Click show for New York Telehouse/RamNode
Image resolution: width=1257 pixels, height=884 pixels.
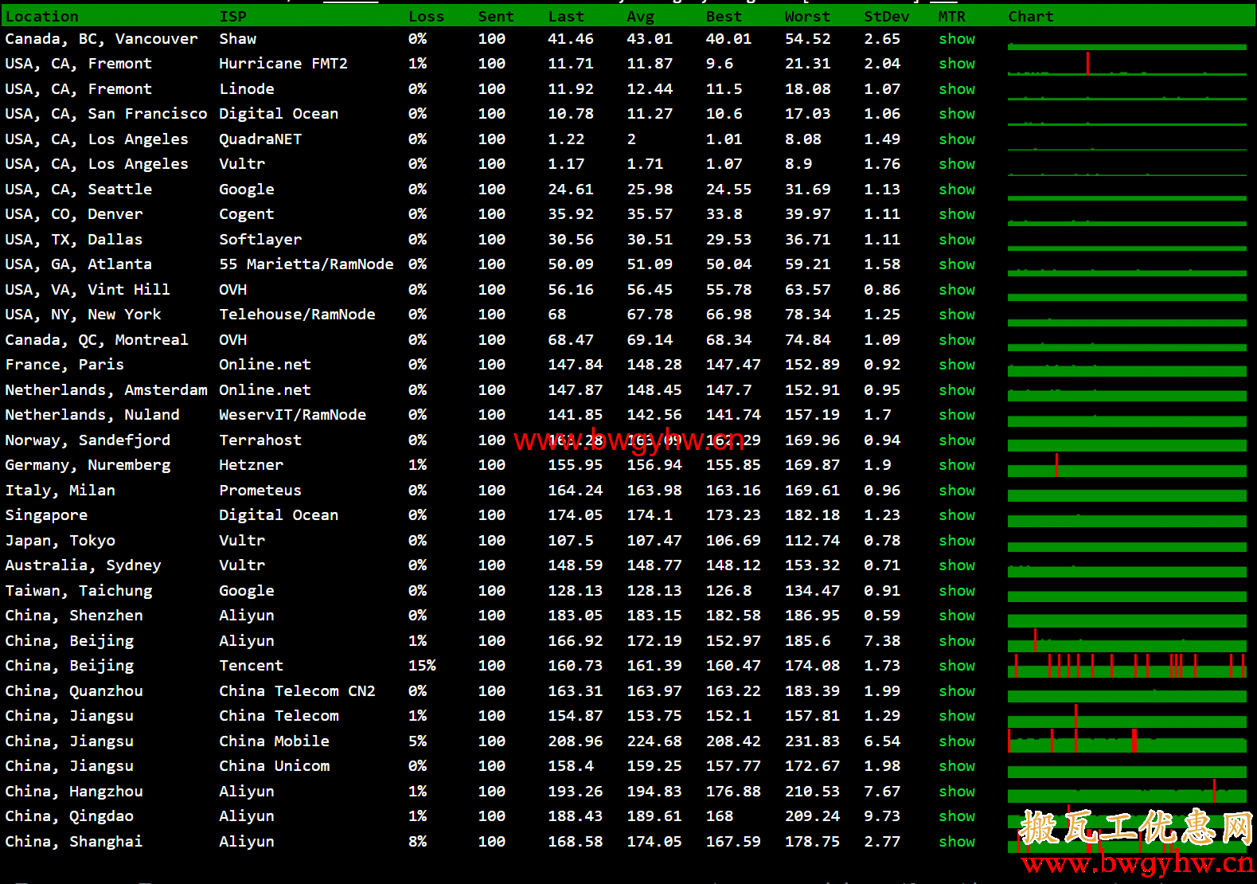956,315
